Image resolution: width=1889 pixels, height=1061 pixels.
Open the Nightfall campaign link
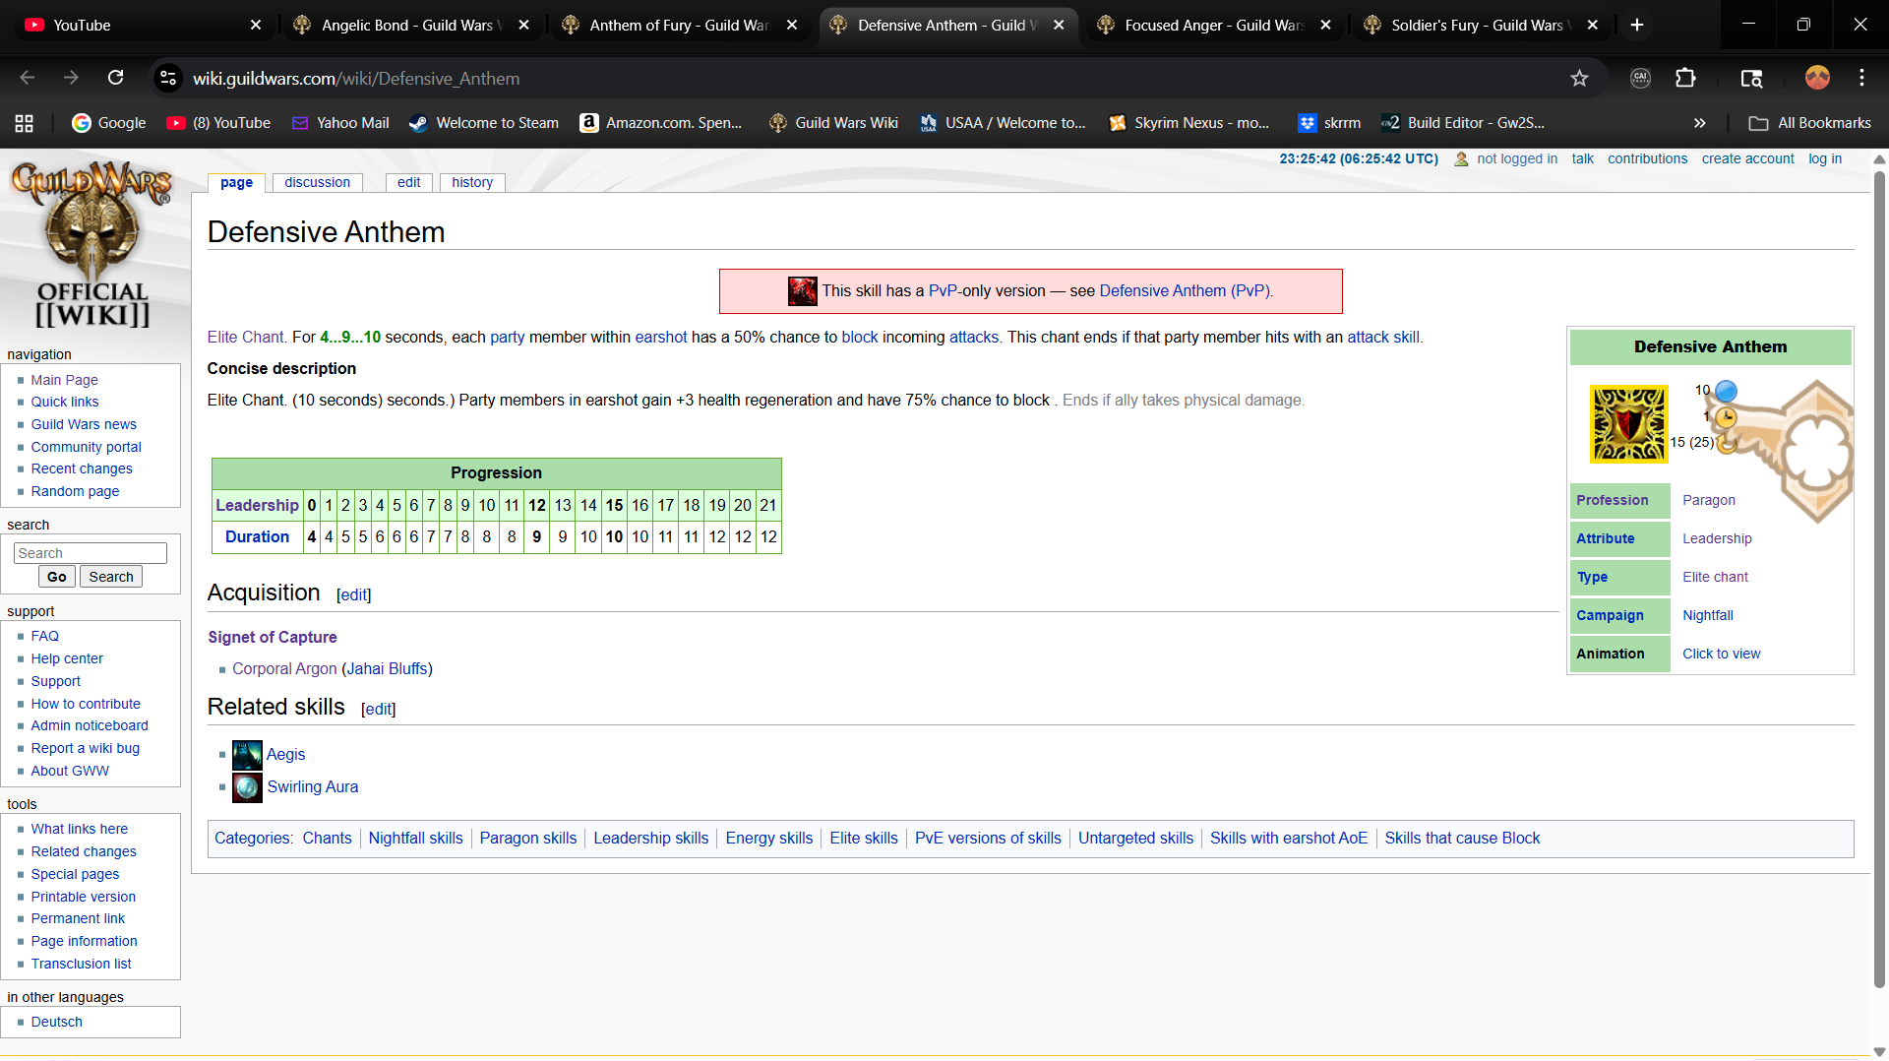pyautogui.click(x=1708, y=615)
